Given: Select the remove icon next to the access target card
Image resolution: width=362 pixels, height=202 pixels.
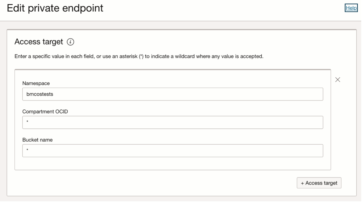Looking at the screenshot, I should coord(338,80).
